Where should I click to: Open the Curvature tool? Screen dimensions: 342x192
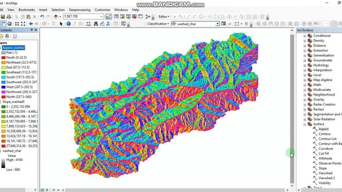pyautogui.click(x=325, y=148)
